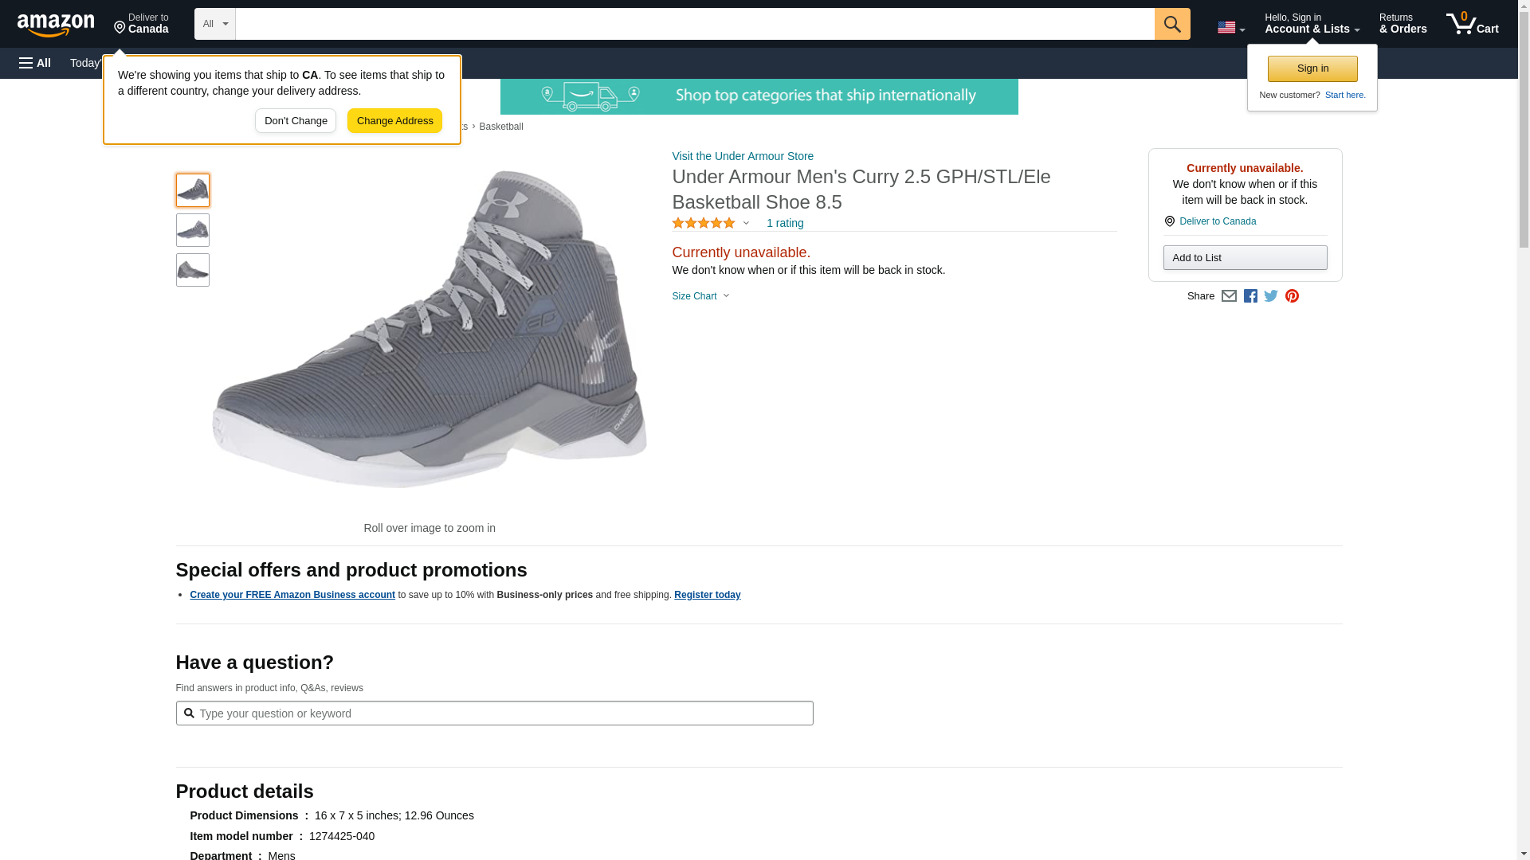Open Returns & Orders
Screen dimensions: 1530x860
tap(1402, 24)
